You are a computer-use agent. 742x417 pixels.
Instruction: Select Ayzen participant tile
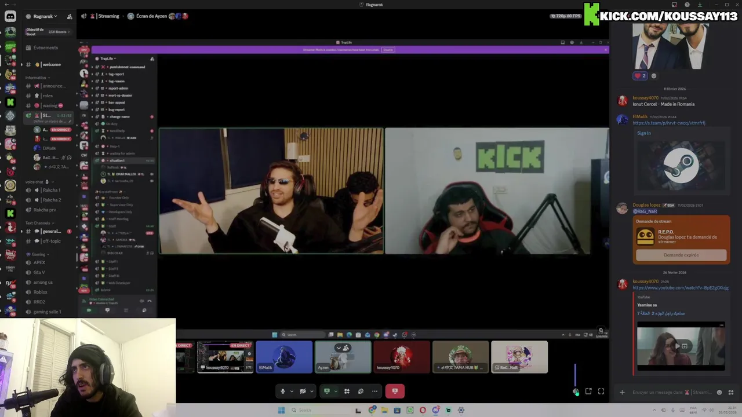343,357
